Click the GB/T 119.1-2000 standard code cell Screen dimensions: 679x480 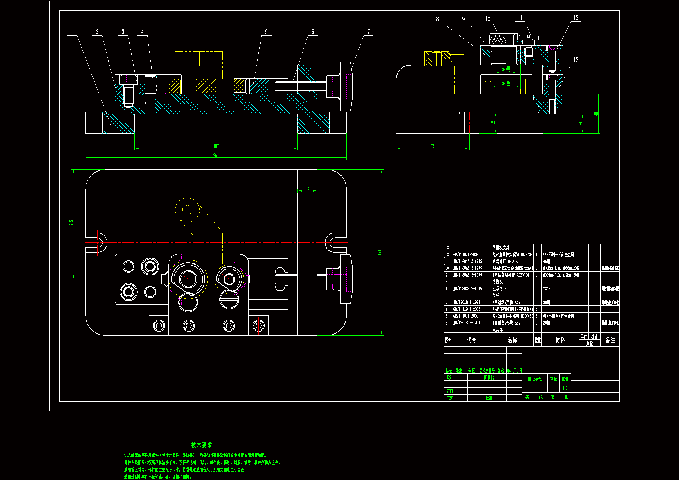tap(466, 309)
